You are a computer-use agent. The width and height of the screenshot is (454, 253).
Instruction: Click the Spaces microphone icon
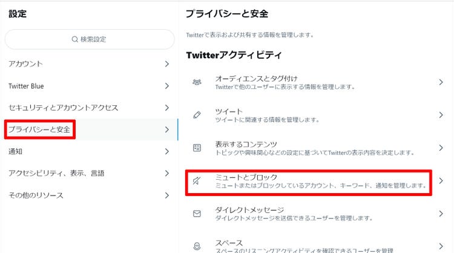point(197,246)
